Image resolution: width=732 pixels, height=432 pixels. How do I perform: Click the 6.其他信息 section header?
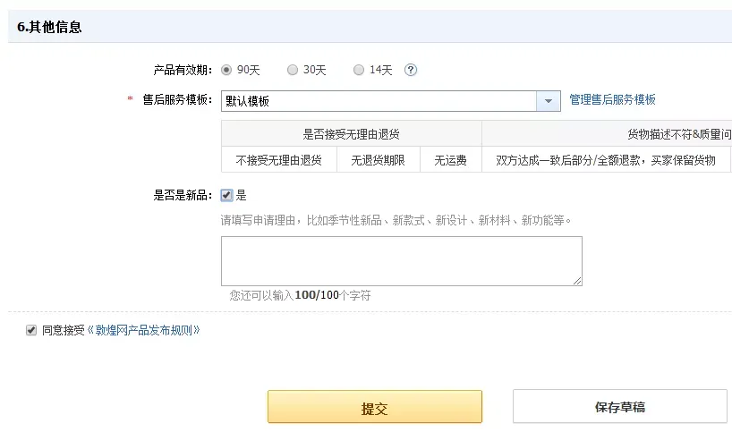click(x=49, y=27)
